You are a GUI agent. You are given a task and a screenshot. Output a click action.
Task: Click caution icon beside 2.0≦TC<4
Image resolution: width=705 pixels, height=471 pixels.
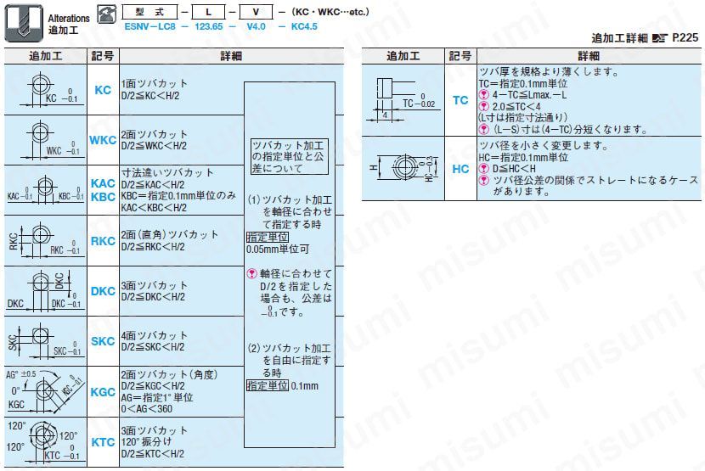[x=484, y=107]
